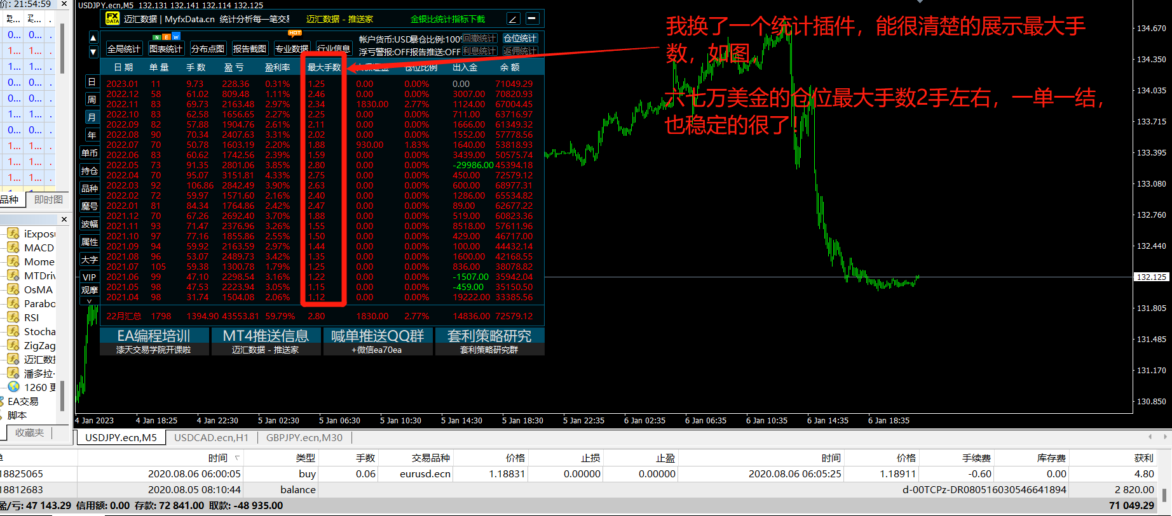Click the panel scroll up arrow
Viewport: 1172px width, 516px height.
(93, 37)
